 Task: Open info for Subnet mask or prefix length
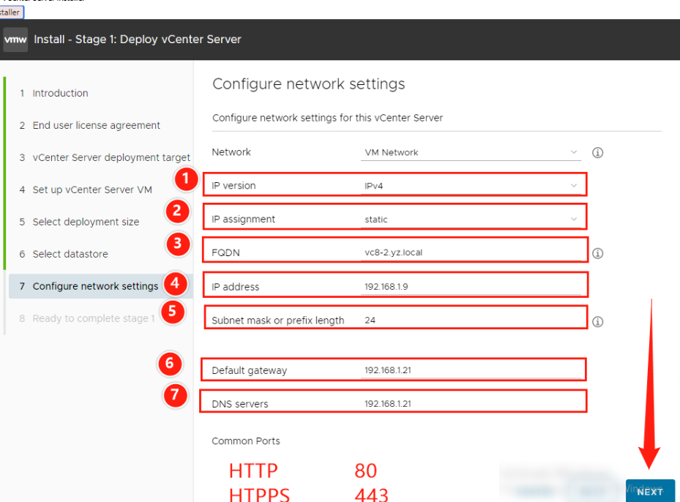[597, 321]
